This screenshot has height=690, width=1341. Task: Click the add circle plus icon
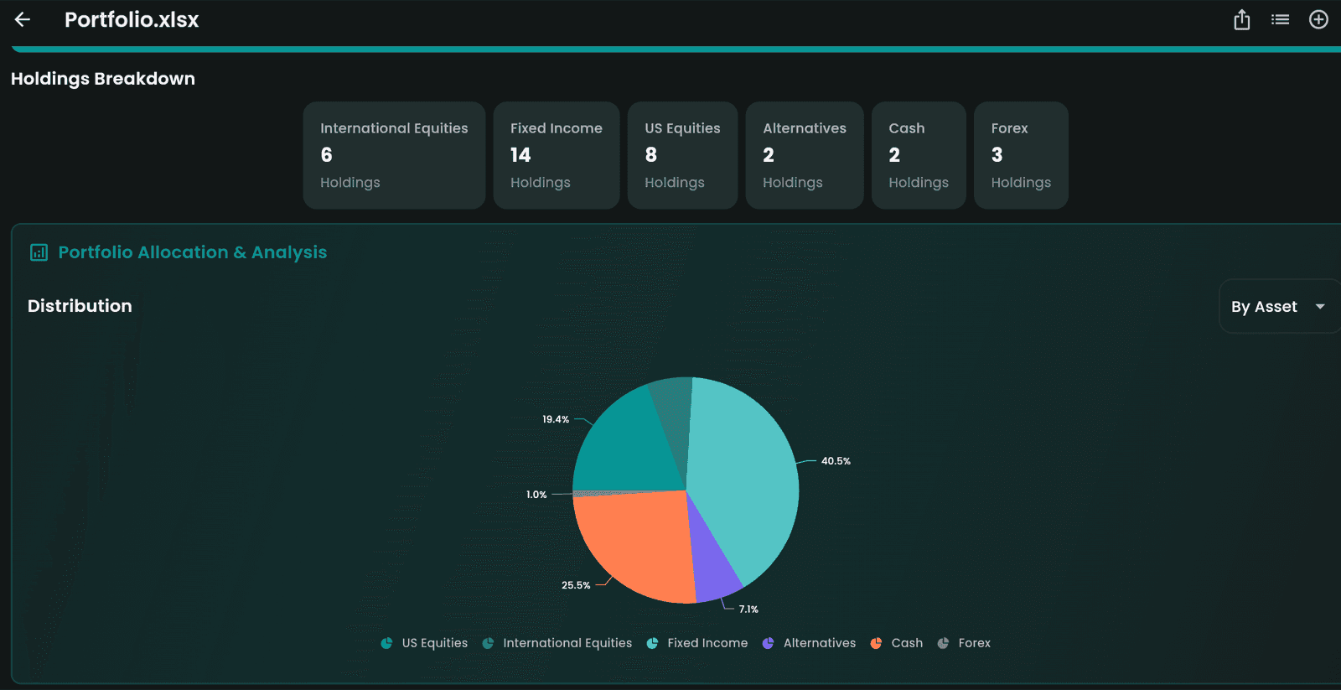click(x=1318, y=19)
